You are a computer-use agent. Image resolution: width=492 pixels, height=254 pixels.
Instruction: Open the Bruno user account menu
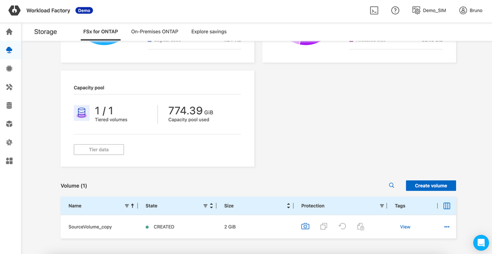tap(471, 10)
